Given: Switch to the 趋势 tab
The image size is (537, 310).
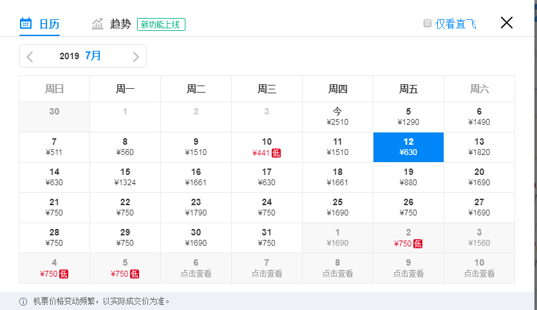Looking at the screenshot, I should [120, 24].
